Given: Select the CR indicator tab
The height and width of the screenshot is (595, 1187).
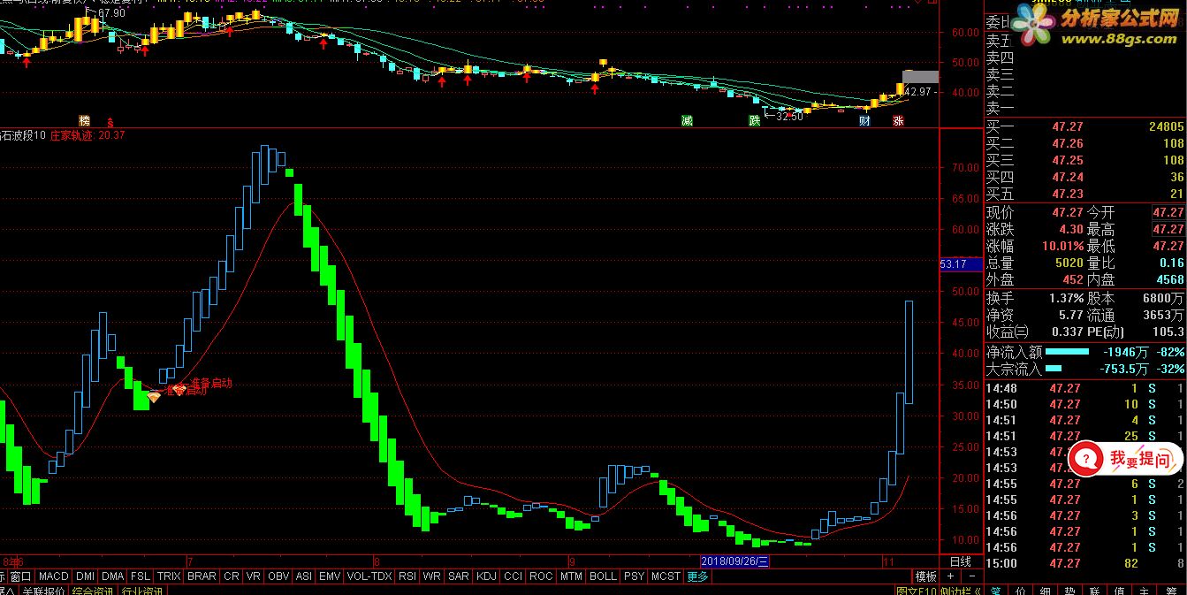Looking at the screenshot, I should [232, 576].
